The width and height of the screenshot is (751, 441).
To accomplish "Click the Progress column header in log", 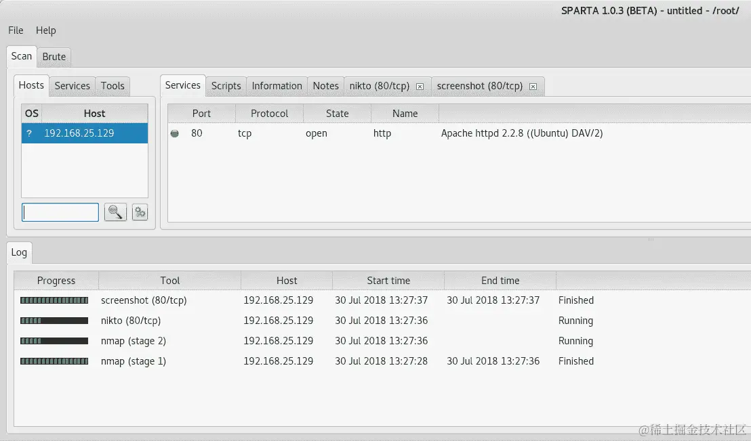I will pos(56,281).
